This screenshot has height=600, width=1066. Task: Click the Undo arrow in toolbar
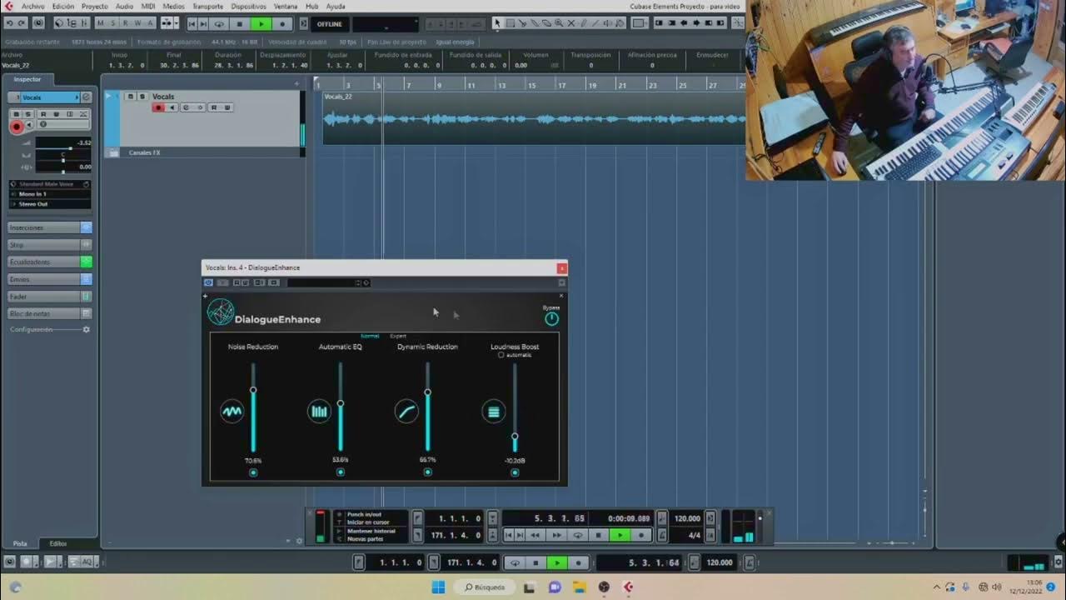10,23
